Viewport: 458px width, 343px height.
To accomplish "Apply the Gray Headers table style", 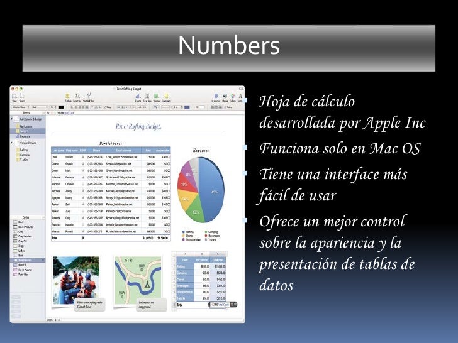I will click(23, 236).
